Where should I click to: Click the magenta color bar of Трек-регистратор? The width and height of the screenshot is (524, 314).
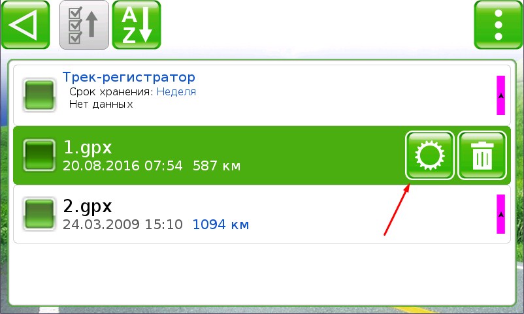[500, 95]
